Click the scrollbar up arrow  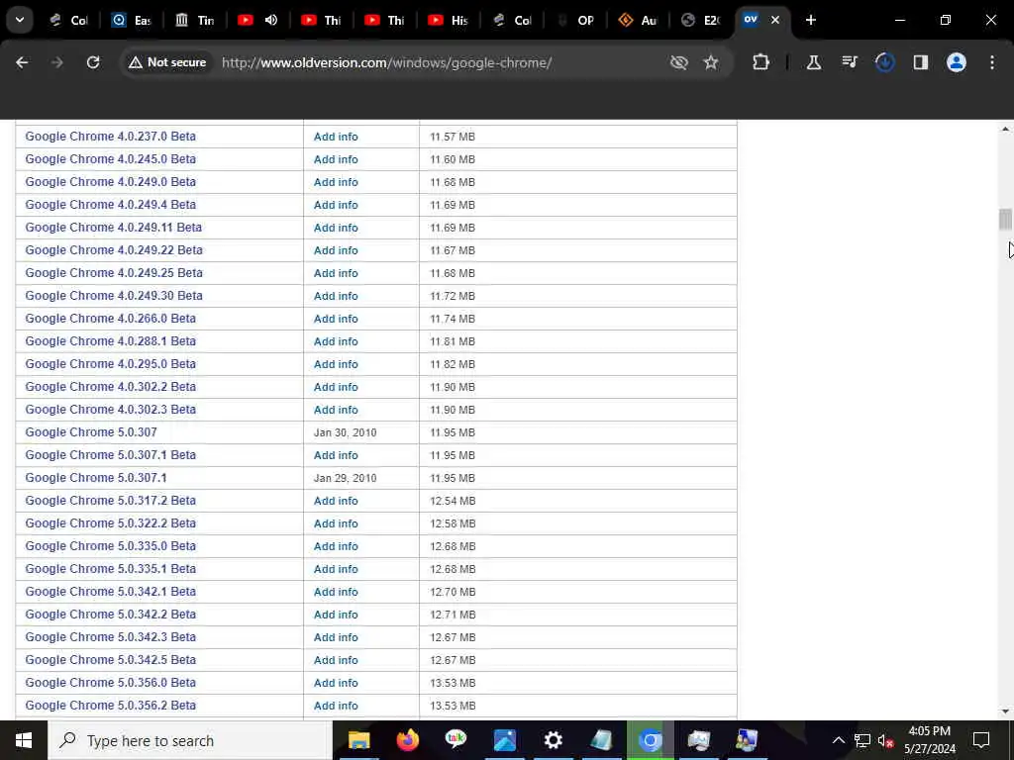(1005, 130)
